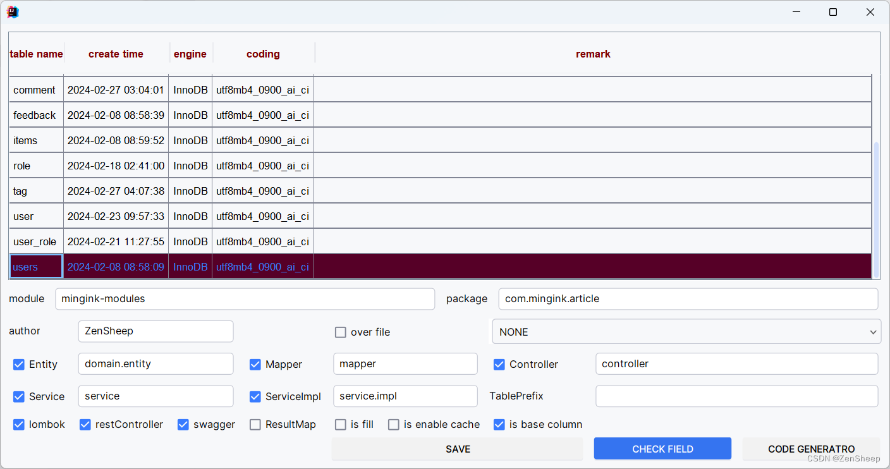Click the SAVE button
Screen dimensions: 890x469
[458, 449]
